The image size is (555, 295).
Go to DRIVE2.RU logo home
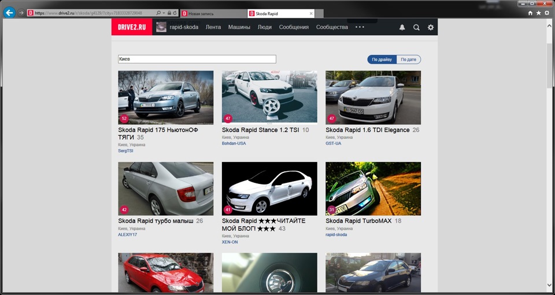click(132, 27)
